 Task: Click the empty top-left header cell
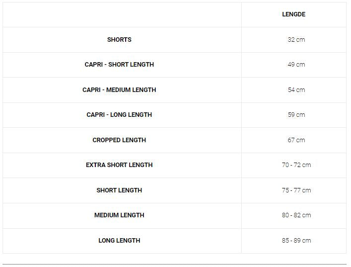click(122, 14)
